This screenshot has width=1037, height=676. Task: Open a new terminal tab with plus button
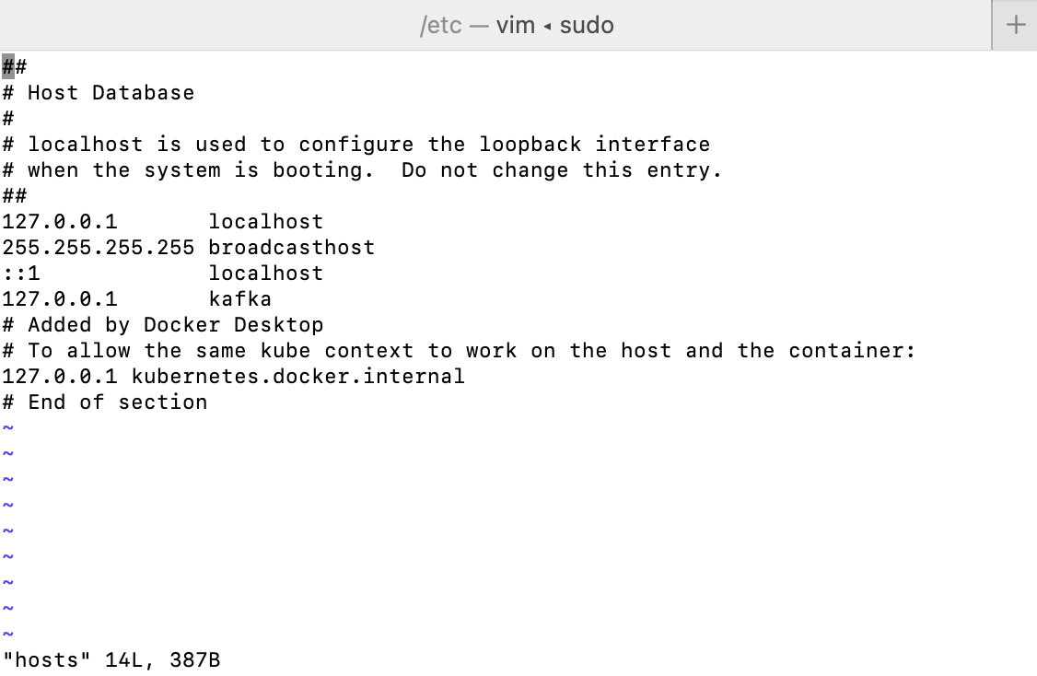(1015, 25)
